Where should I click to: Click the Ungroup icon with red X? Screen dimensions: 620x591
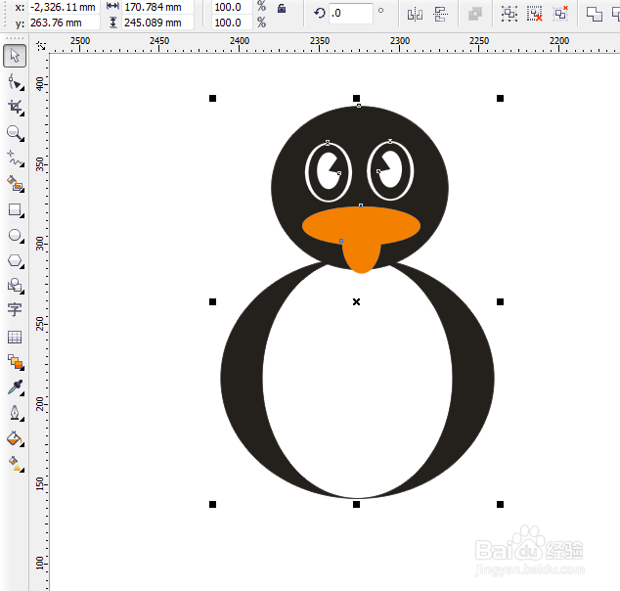pyautogui.click(x=535, y=14)
